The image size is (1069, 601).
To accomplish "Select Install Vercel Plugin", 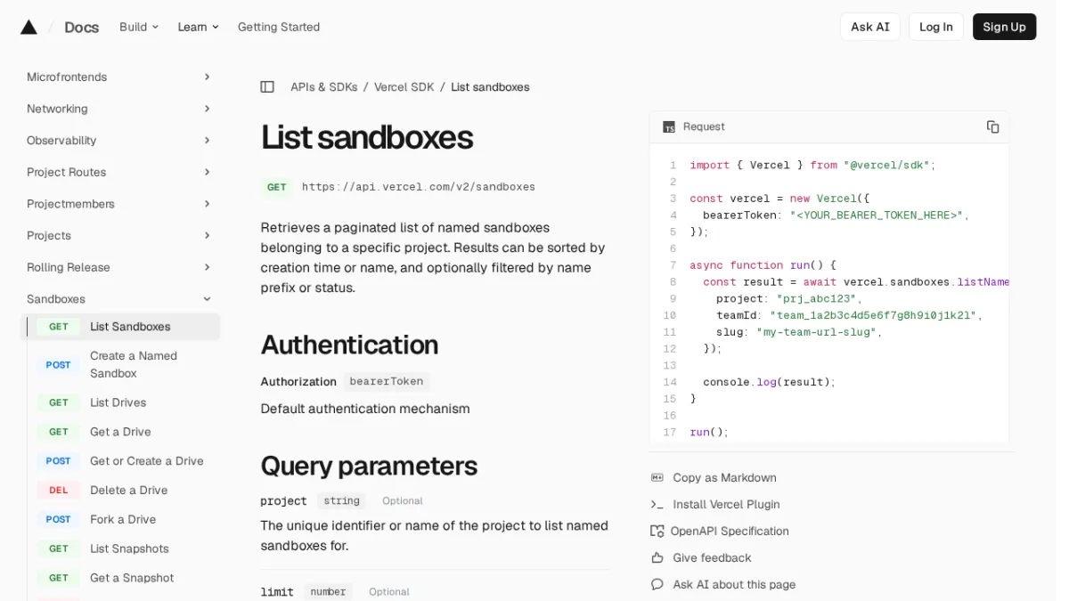I will tap(726, 505).
